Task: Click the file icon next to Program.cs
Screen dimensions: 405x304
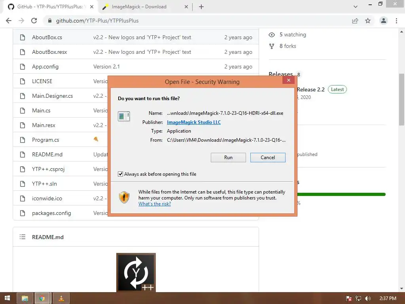Action: click(23, 140)
